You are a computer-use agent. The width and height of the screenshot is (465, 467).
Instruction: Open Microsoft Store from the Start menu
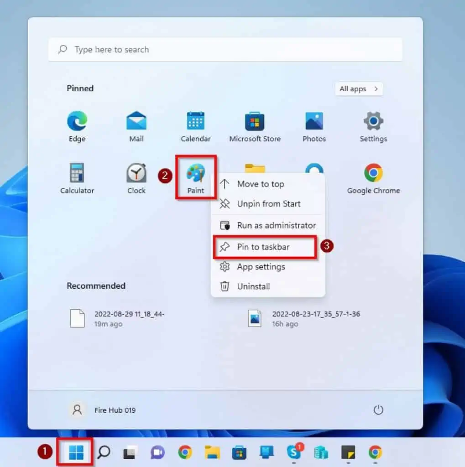(254, 122)
